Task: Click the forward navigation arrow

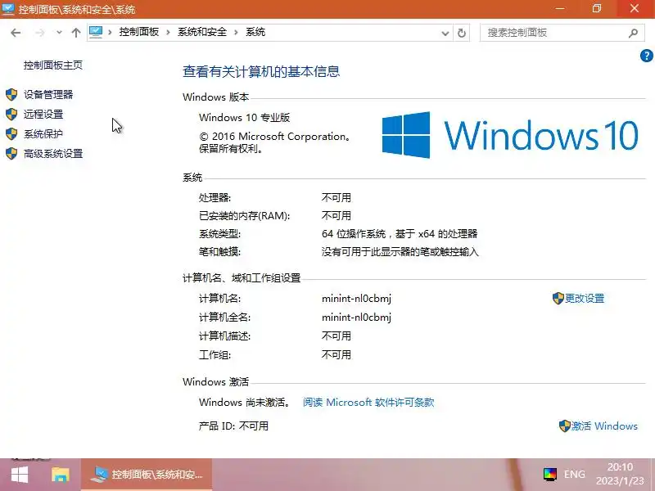Action: tap(39, 33)
